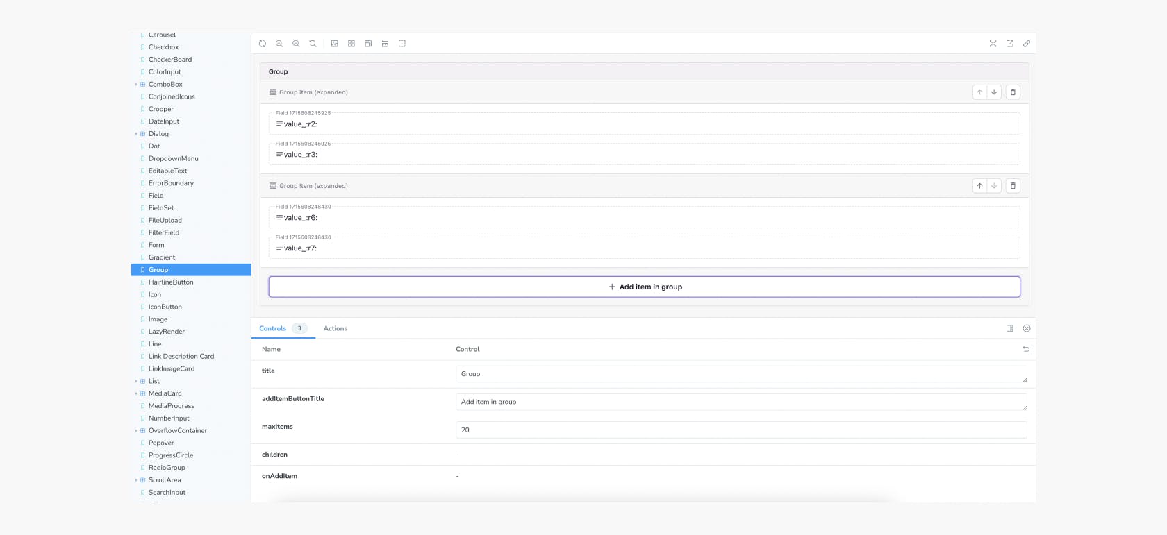This screenshot has width=1167, height=535.
Task: Reset zoom on the canvas
Action: [x=313, y=44]
